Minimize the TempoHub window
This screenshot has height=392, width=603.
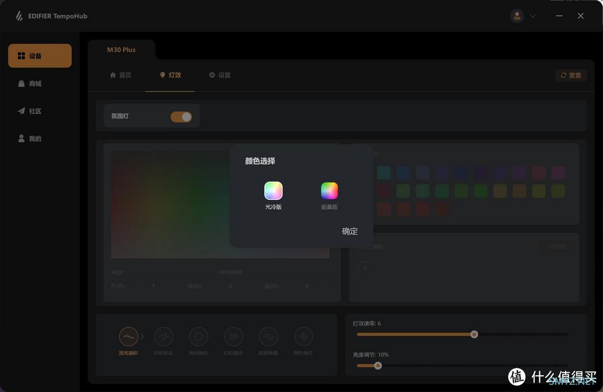pyautogui.click(x=559, y=16)
